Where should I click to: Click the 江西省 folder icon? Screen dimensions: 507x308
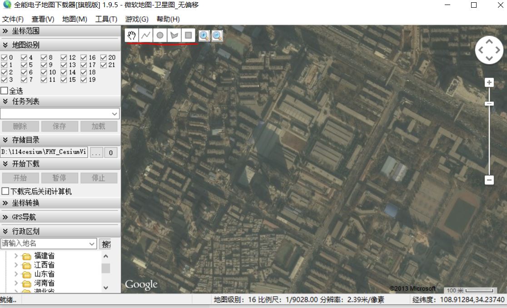tap(26, 265)
